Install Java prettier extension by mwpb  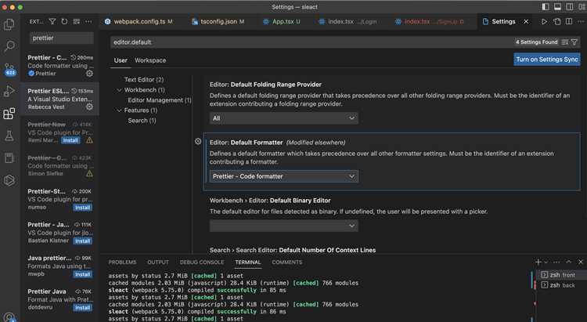[x=82, y=274]
